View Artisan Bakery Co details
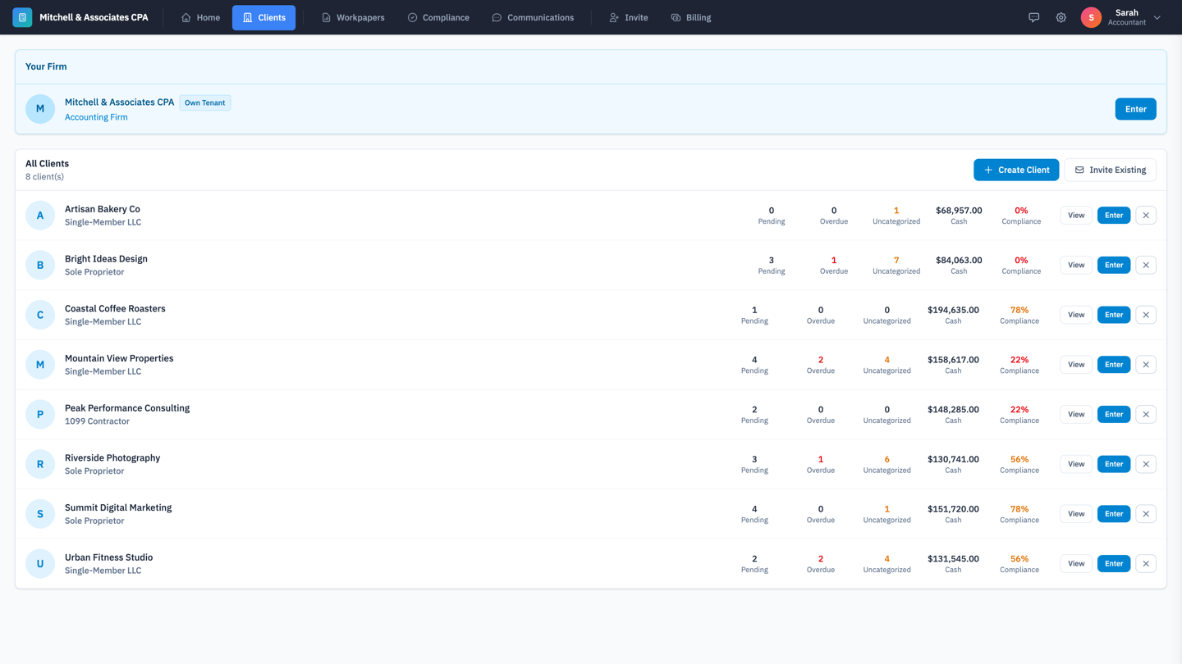 pos(1075,215)
